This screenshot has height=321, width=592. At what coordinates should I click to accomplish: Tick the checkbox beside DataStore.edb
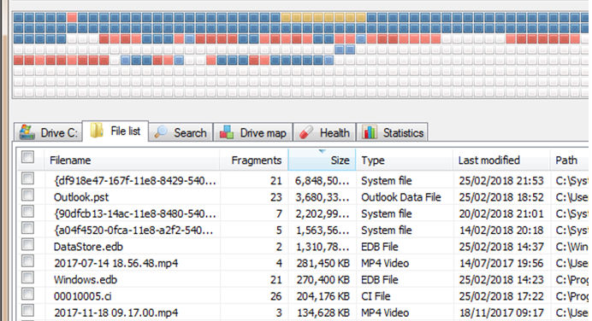click(x=27, y=244)
